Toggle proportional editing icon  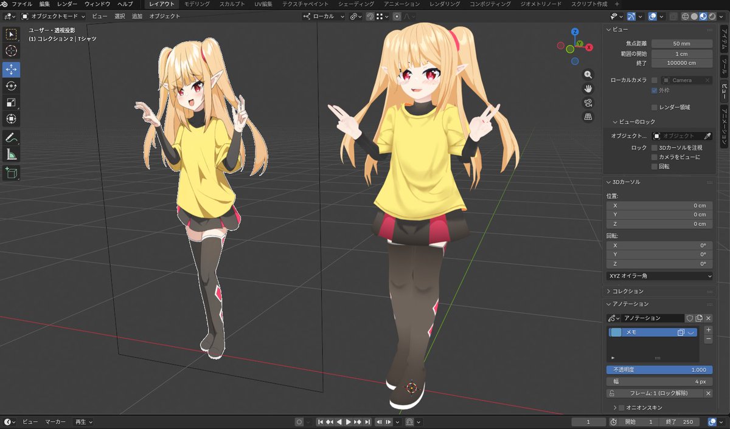click(397, 16)
